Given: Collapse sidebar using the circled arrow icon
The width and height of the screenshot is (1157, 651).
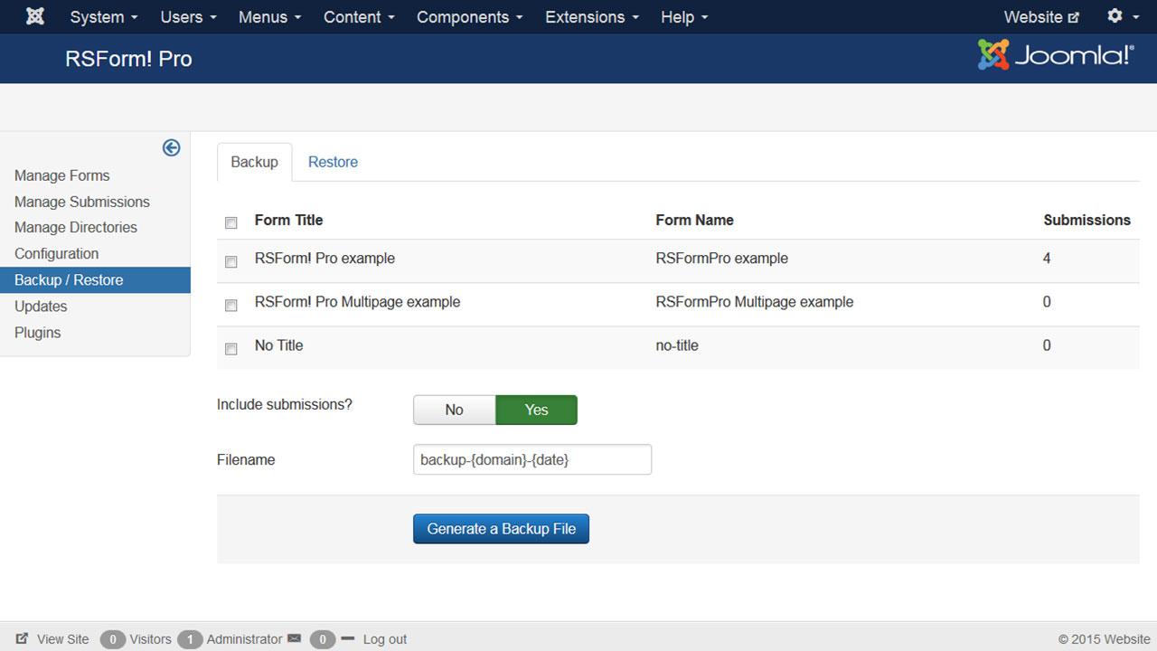Looking at the screenshot, I should (x=171, y=148).
